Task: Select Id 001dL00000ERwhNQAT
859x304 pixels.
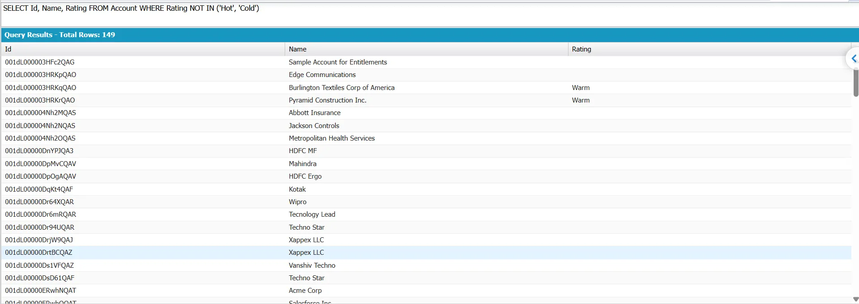Action: pos(41,291)
